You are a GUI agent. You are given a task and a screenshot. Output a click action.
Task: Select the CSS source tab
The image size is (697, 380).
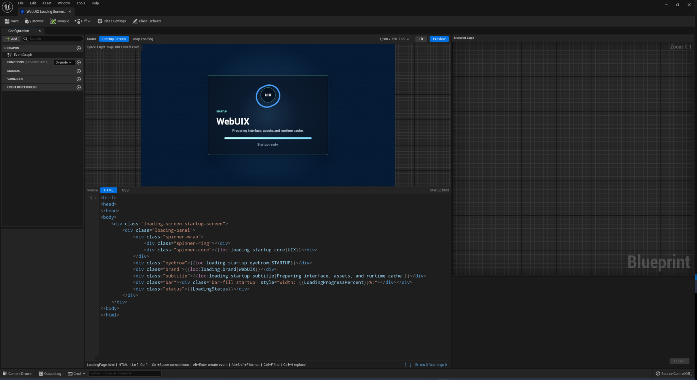pyautogui.click(x=125, y=190)
